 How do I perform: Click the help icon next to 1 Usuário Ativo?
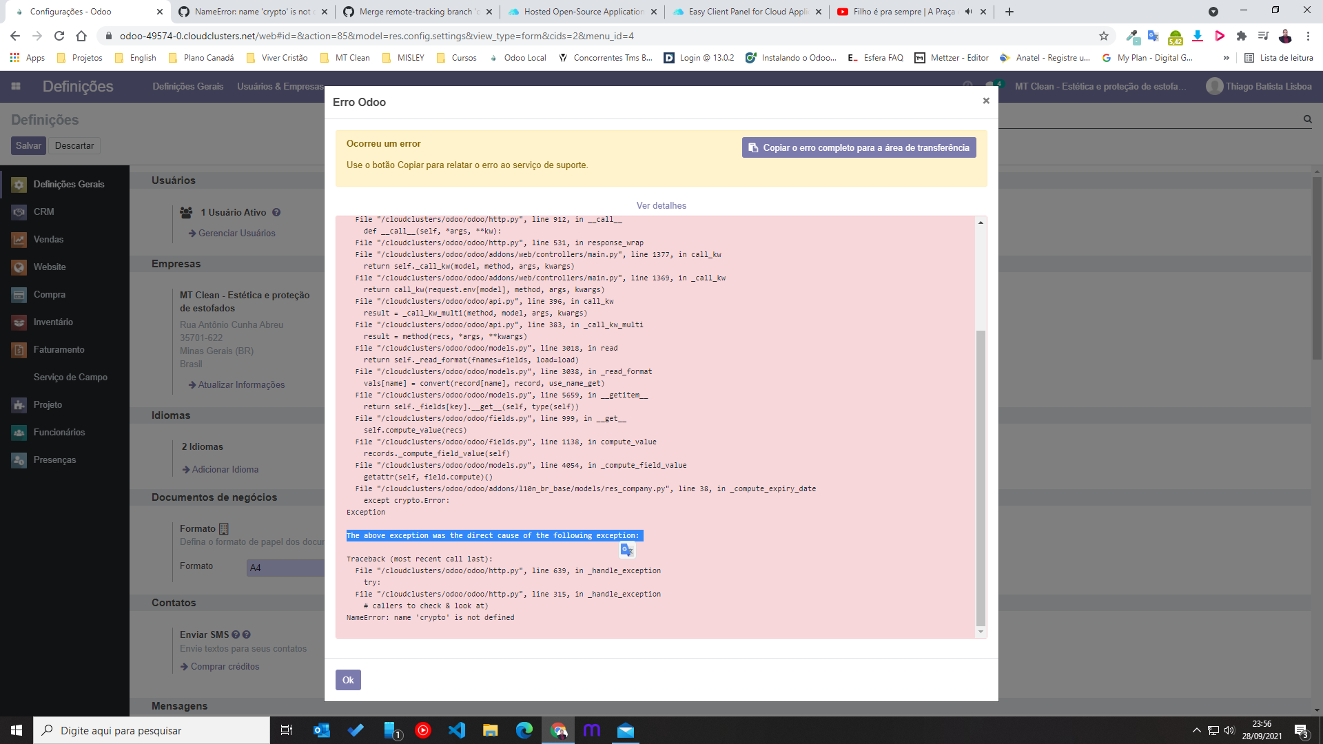pos(276,212)
